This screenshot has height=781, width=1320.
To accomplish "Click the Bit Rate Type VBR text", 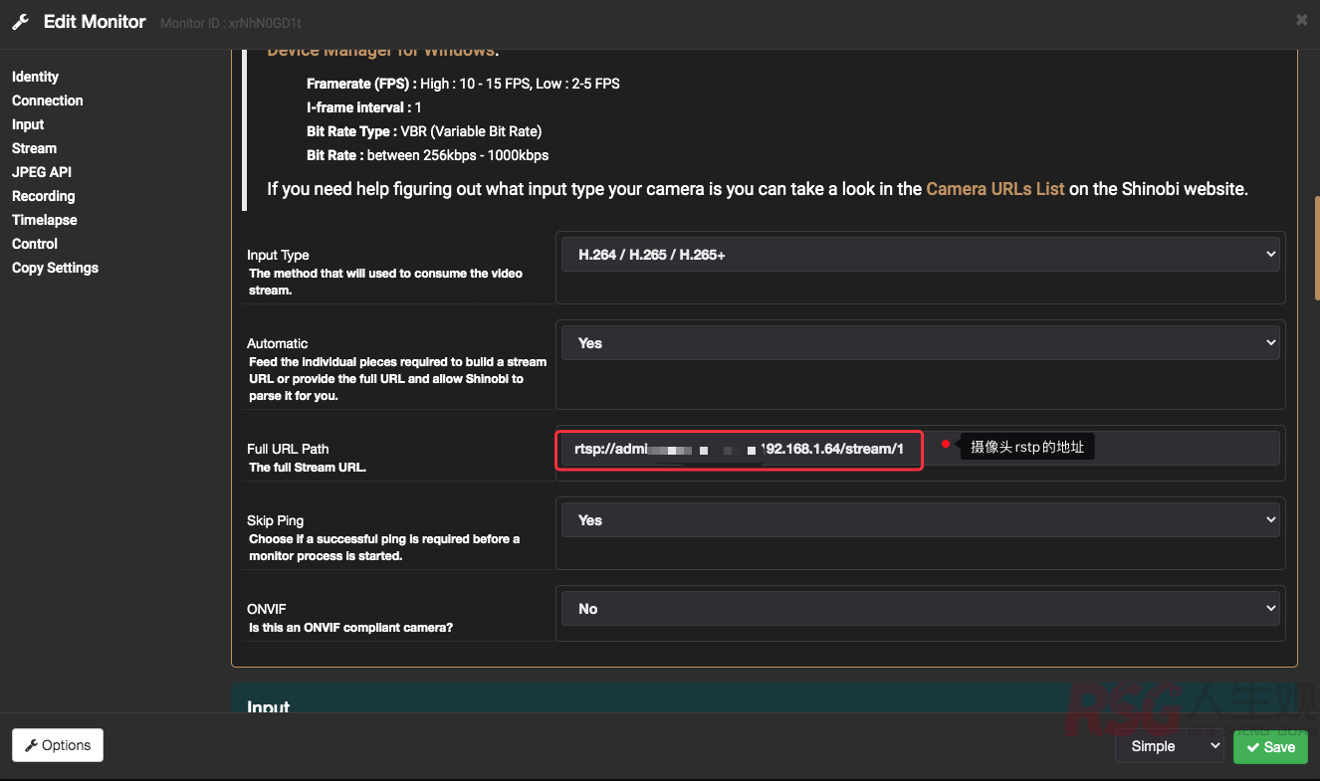I will click(x=424, y=131).
